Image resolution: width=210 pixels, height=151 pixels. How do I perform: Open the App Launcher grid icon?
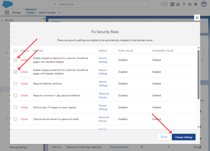pyautogui.click(x=7, y=13)
